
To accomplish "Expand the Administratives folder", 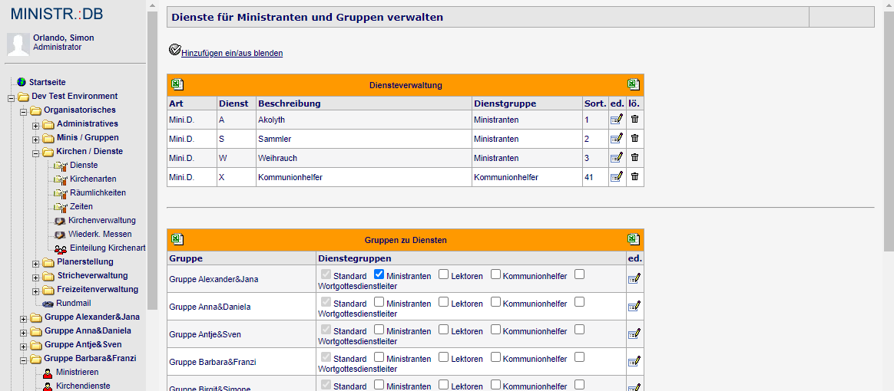I will pyautogui.click(x=35, y=124).
